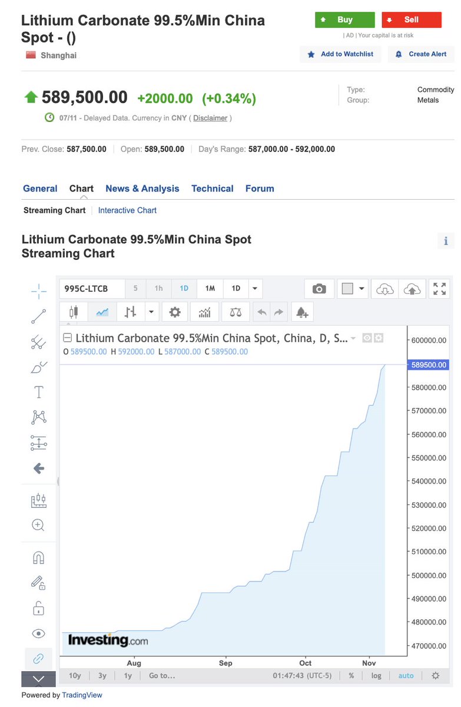Viewport: 461px width, 707px height.
Task: Select the highlighted 1D interval
Action: (184, 289)
